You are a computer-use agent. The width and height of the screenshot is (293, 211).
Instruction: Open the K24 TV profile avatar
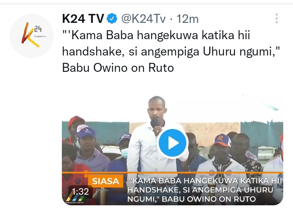(x=32, y=36)
